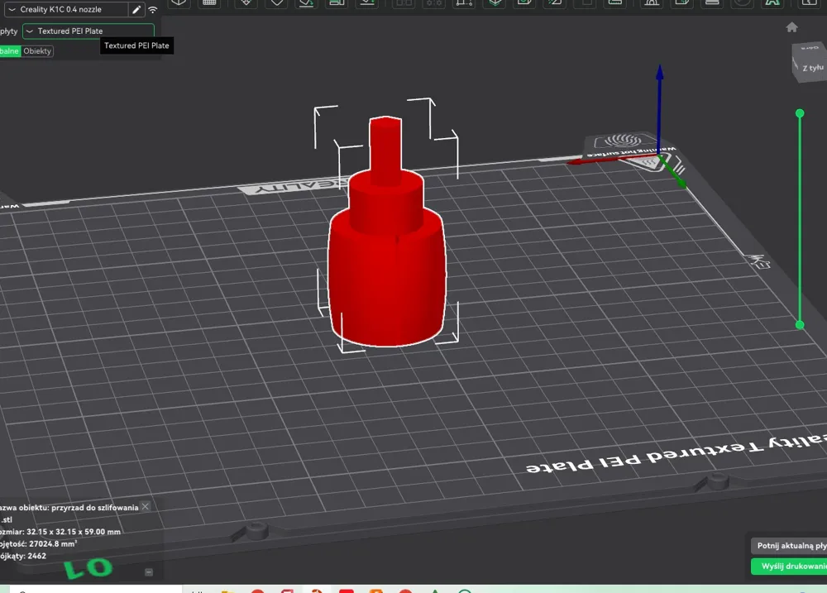
Task: Click the home view icon
Action: [791, 27]
